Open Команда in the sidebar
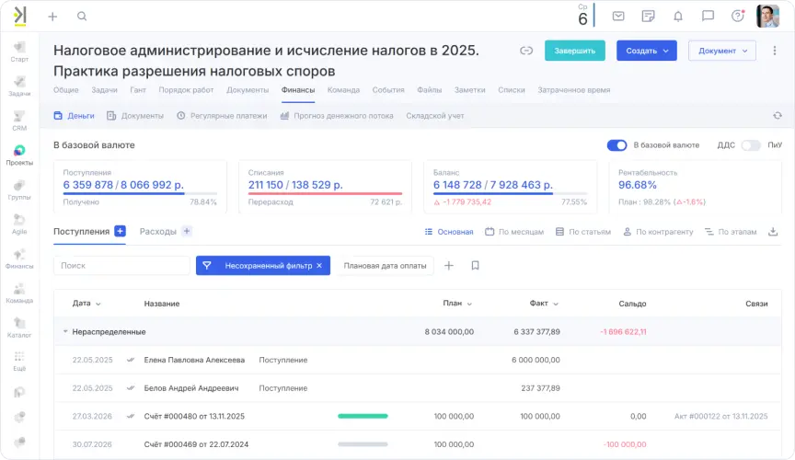795x460 pixels. click(19, 293)
